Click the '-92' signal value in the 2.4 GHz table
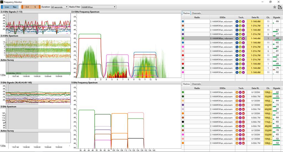 coord(277,72)
